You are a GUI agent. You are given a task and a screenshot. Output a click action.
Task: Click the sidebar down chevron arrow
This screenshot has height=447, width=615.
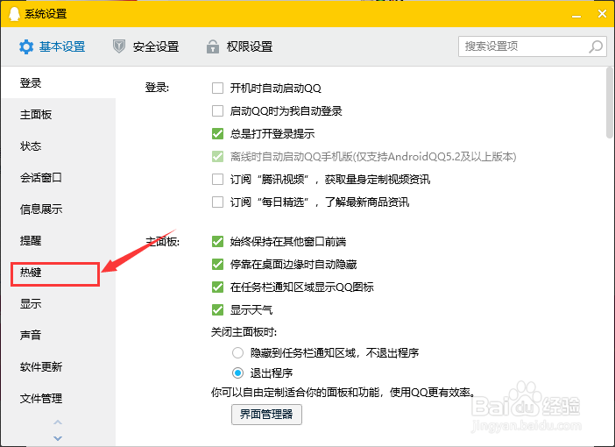[58, 438]
